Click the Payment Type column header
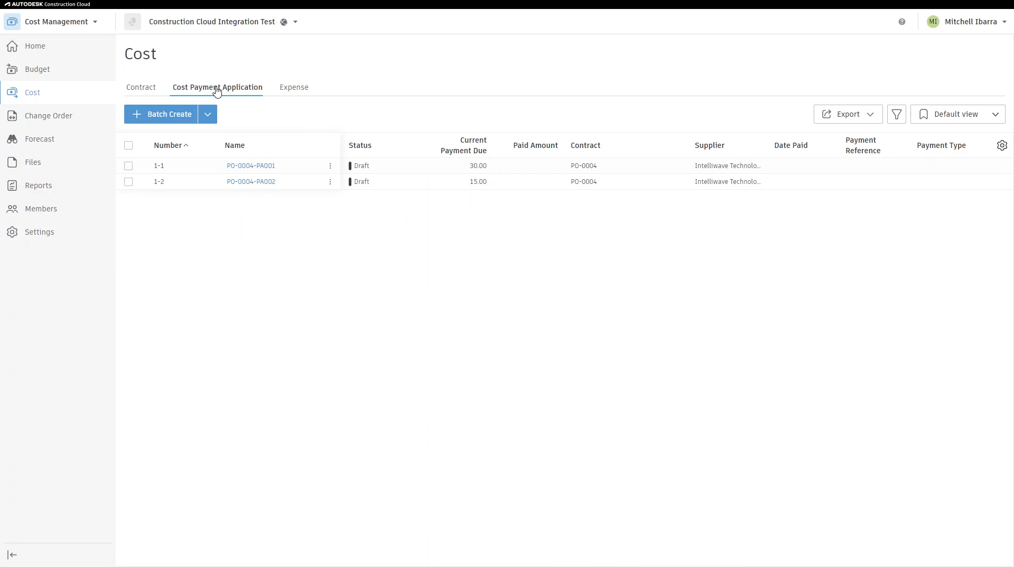This screenshot has height=567, width=1014. tap(942, 145)
